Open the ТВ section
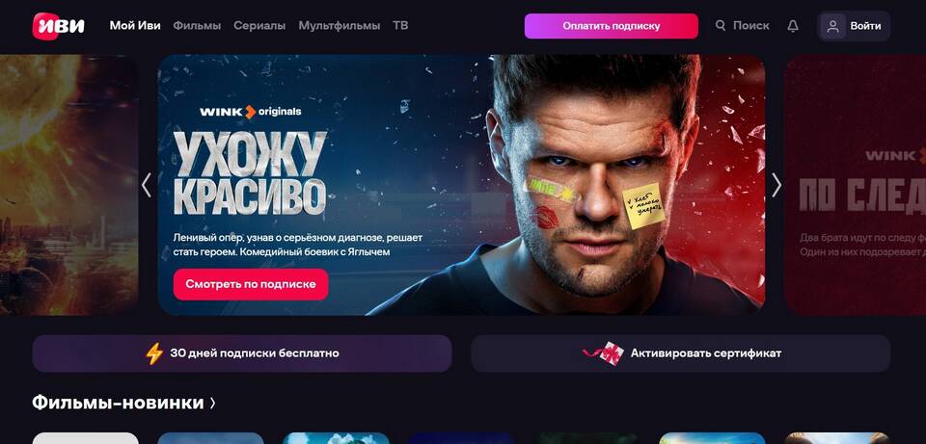This screenshot has width=926, height=444. coord(400,26)
